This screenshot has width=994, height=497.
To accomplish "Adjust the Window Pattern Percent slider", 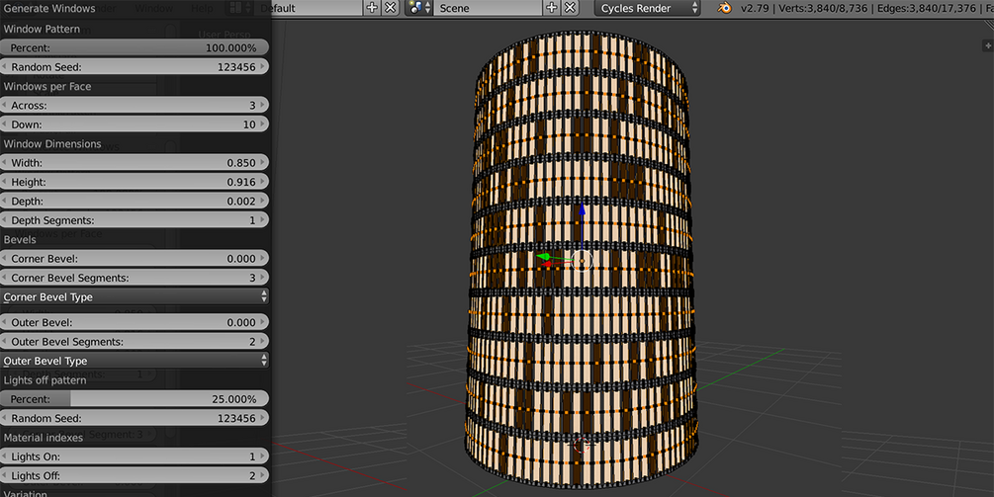I will [x=135, y=47].
